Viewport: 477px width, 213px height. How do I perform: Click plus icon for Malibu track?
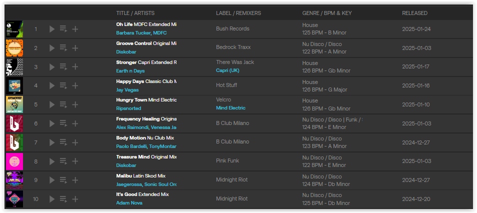point(75,180)
